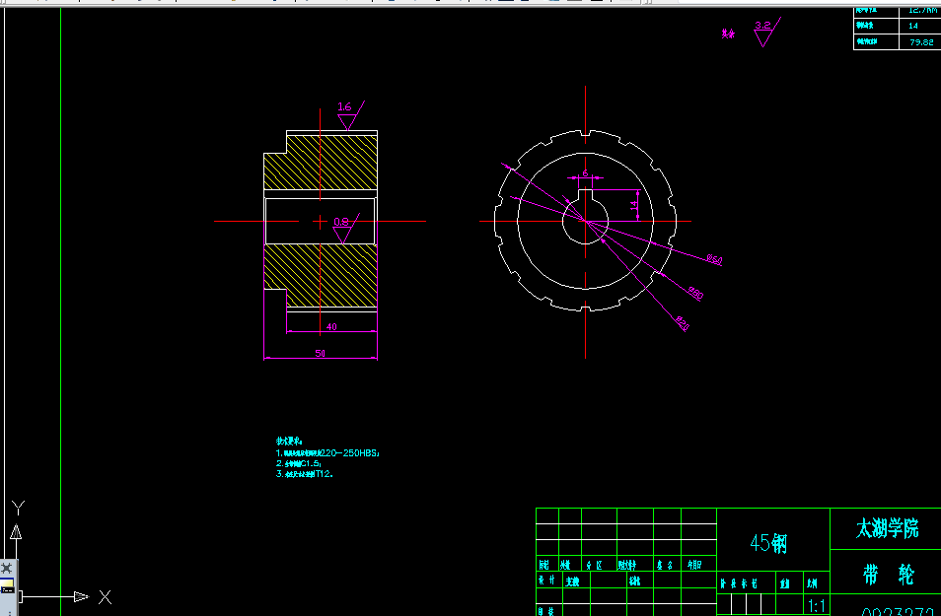Select the 带轮 part name text

[x=888, y=575]
